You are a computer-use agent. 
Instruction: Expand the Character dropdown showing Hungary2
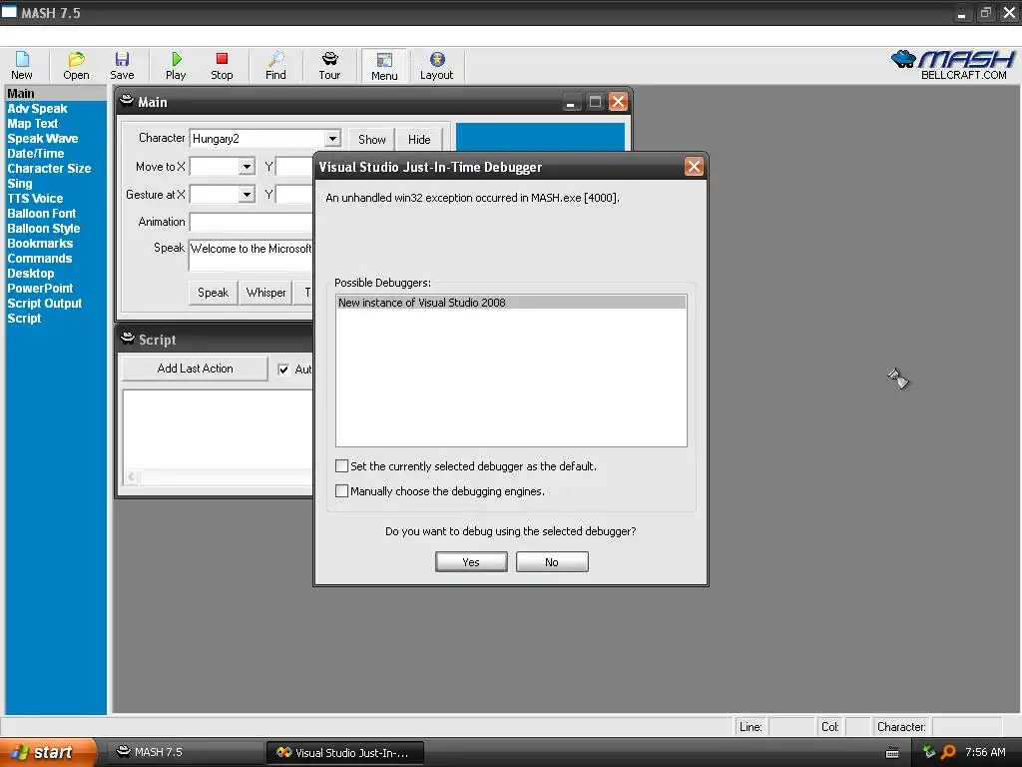coord(332,138)
